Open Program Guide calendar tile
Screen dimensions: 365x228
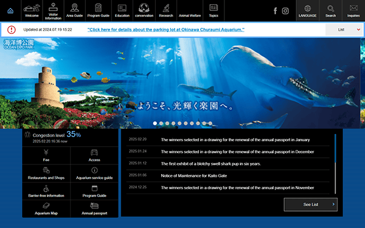pos(94,191)
